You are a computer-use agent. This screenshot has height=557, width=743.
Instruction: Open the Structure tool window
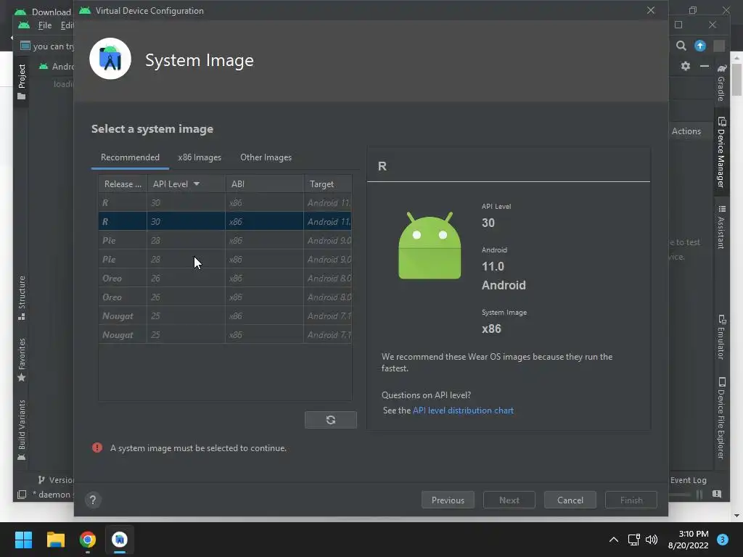click(21, 298)
